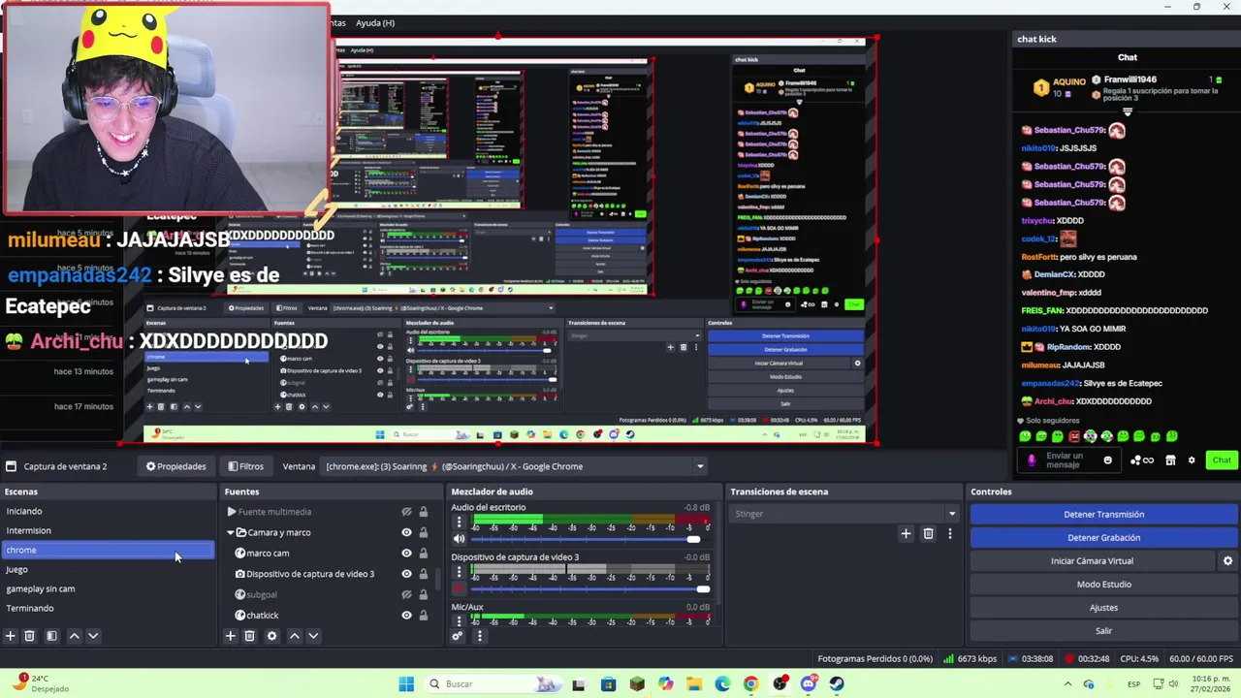This screenshot has width=1241, height=698.
Task: Open the Stinger transition dropdown
Action: (844, 514)
